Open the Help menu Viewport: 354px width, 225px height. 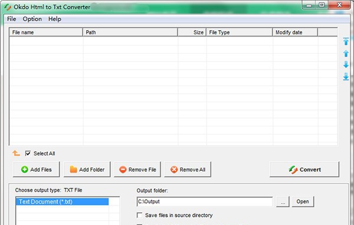click(55, 19)
